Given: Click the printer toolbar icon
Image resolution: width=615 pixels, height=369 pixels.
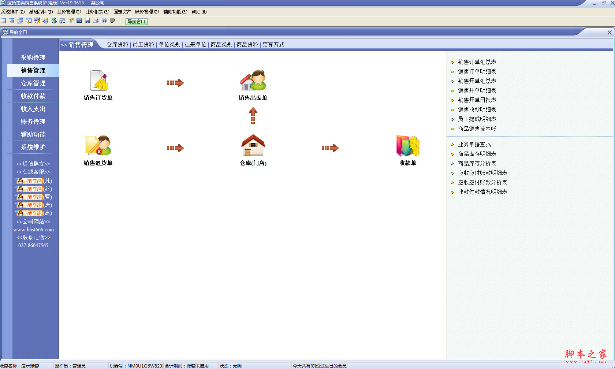Looking at the screenshot, I should (96, 21).
